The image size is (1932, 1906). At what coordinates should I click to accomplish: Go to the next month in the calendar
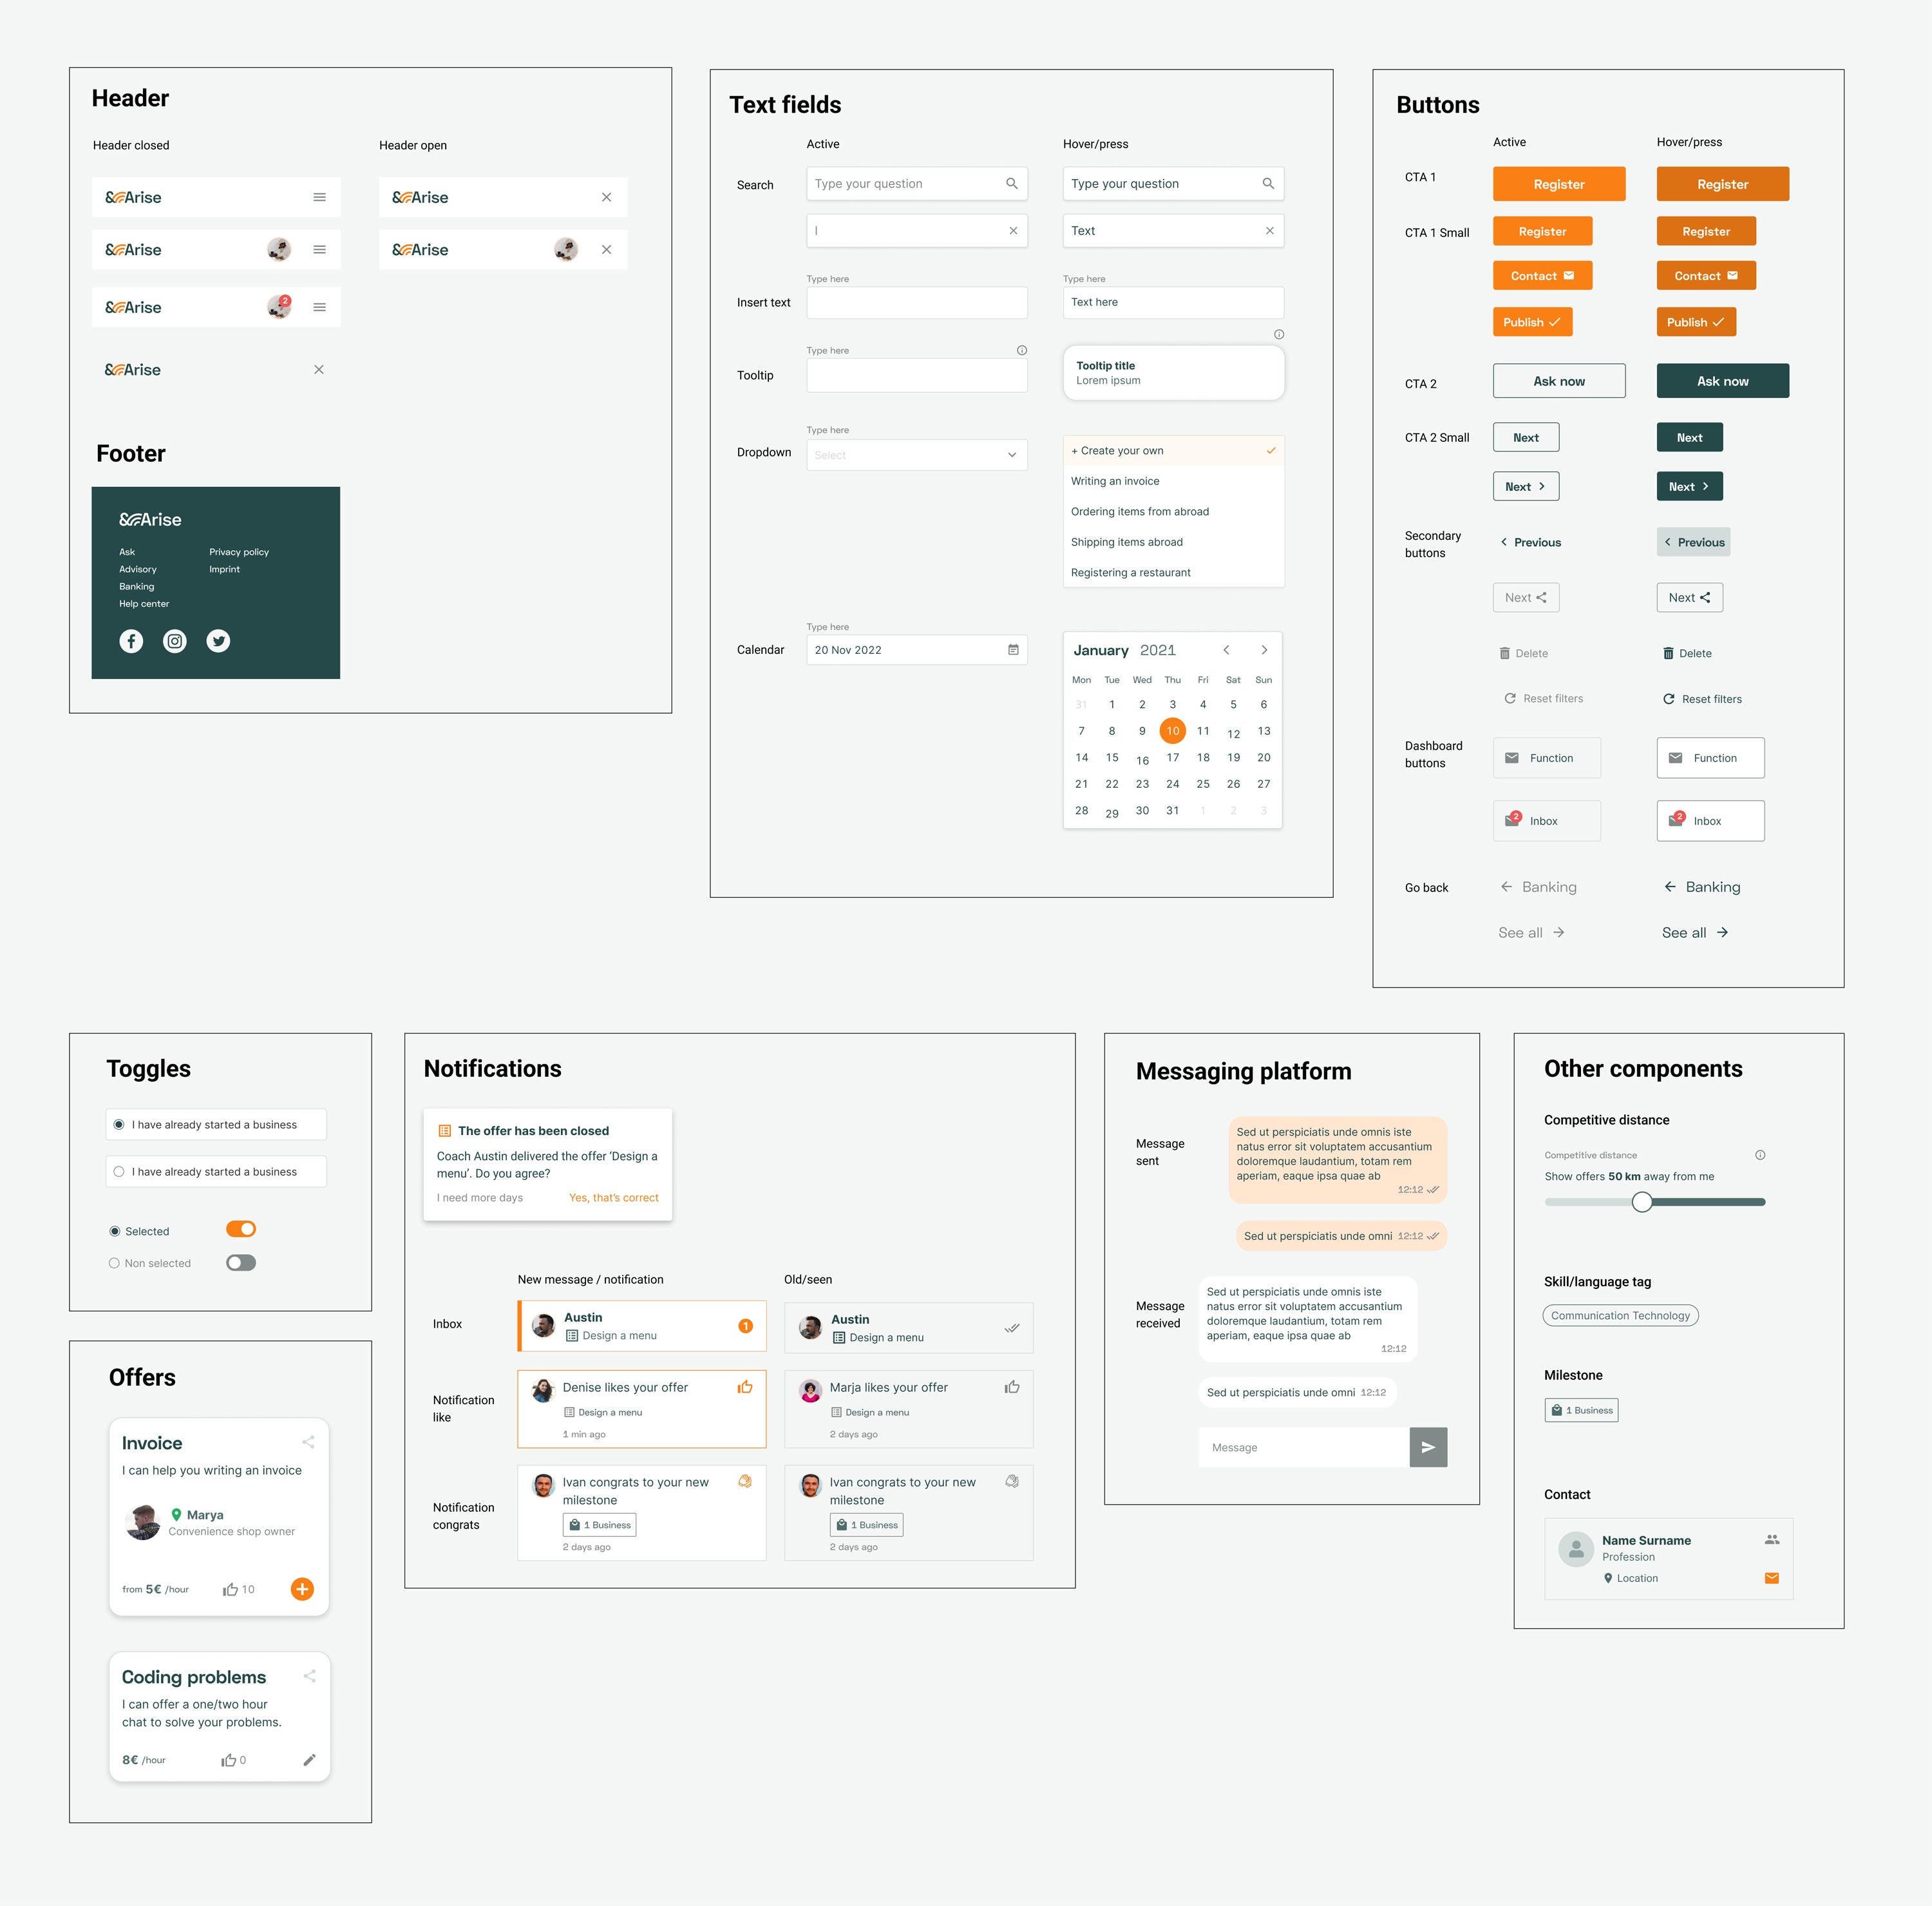click(1264, 650)
